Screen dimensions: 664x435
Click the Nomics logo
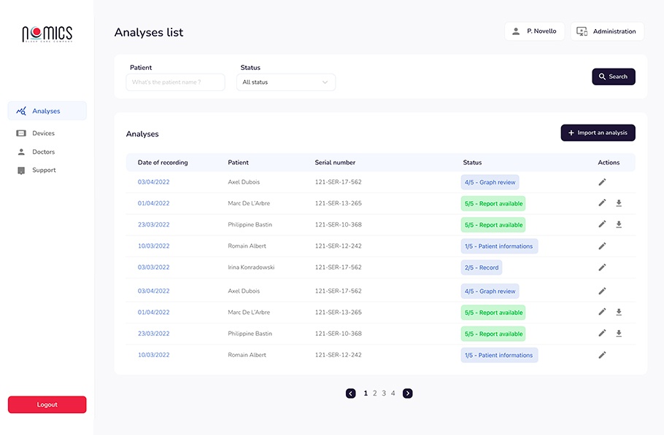coord(47,34)
